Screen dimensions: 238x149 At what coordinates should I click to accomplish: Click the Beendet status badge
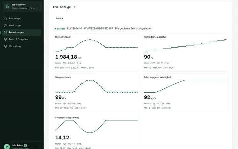[59, 29]
